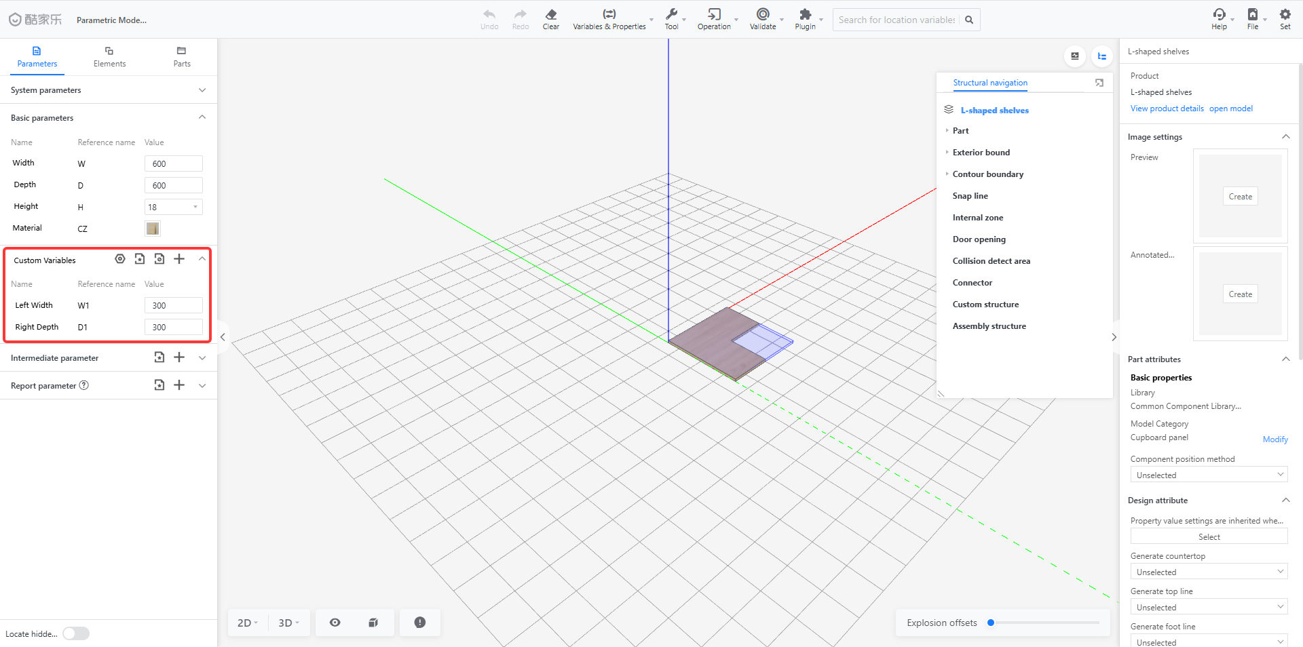Open Generate top line dropdown
1303x647 pixels.
(1209, 607)
